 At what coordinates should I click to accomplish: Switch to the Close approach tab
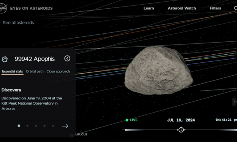click(x=58, y=71)
